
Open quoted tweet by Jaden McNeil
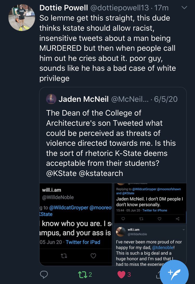pyautogui.click(x=113, y=135)
